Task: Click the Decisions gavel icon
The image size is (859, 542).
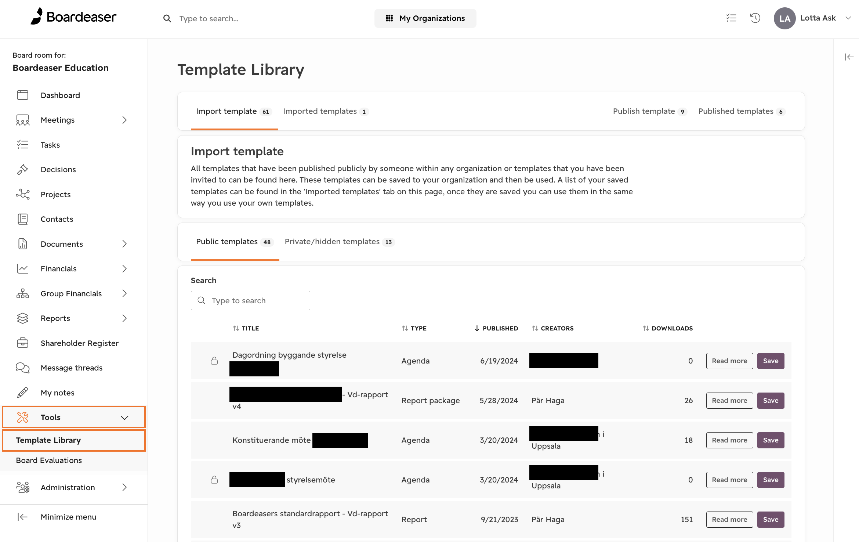Action: coord(23,170)
